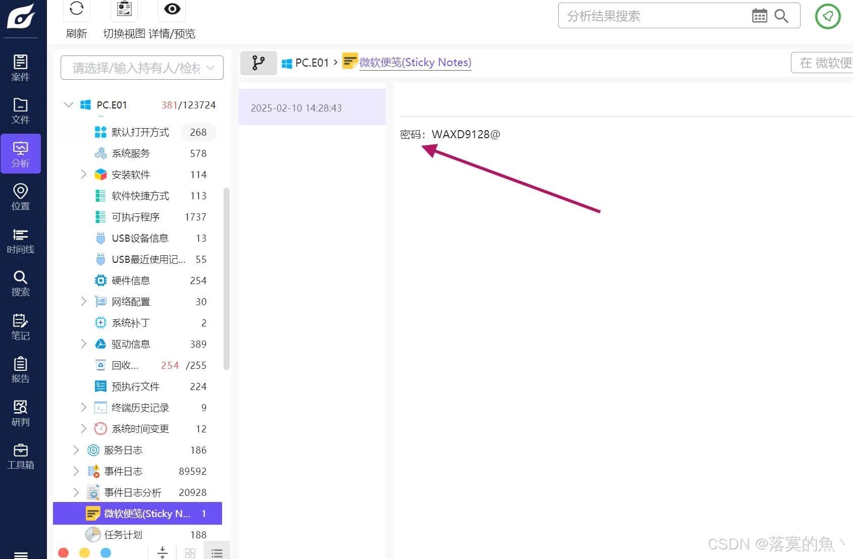Click the tree panel vertical scrollbar
Image resolution: width=853 pixels, height=559 pixels.
coord(227,279)
